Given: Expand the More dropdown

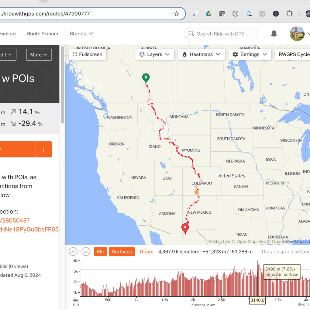Looking at the screenshot, I should tap(39, 55).
